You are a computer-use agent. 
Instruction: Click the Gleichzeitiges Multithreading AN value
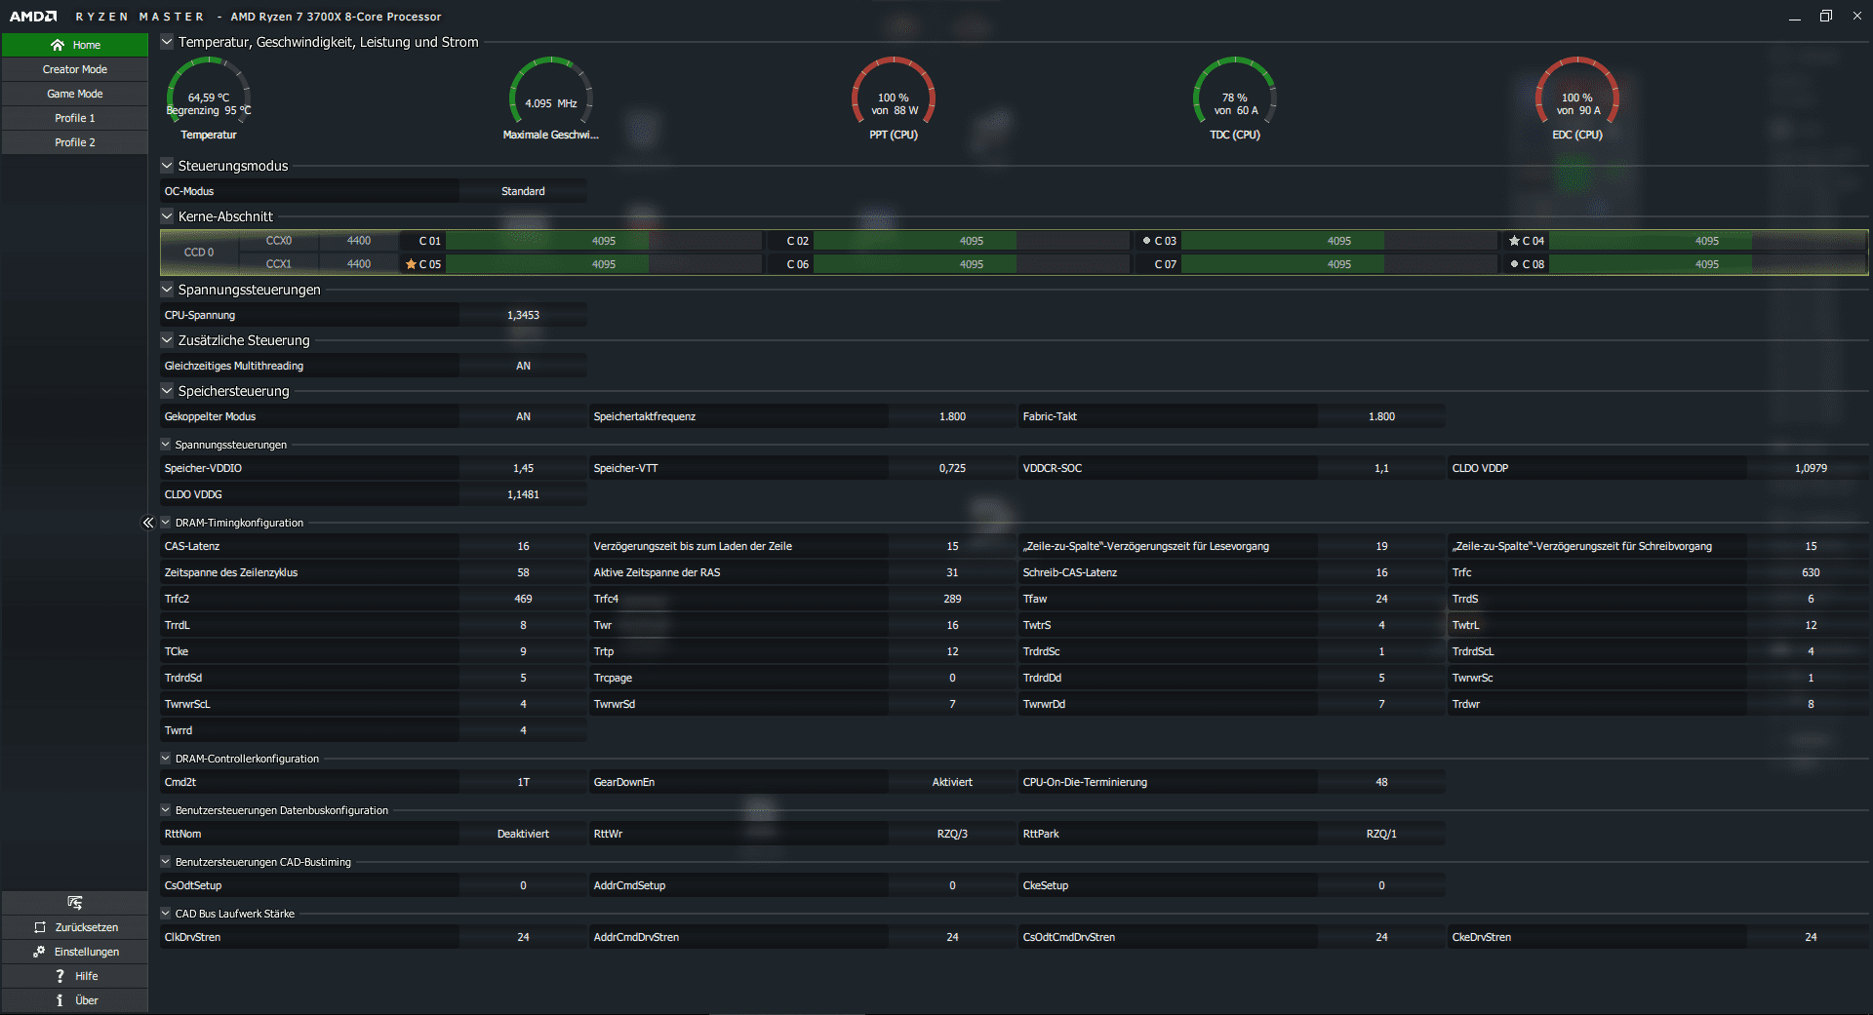[x=523, y=366]
